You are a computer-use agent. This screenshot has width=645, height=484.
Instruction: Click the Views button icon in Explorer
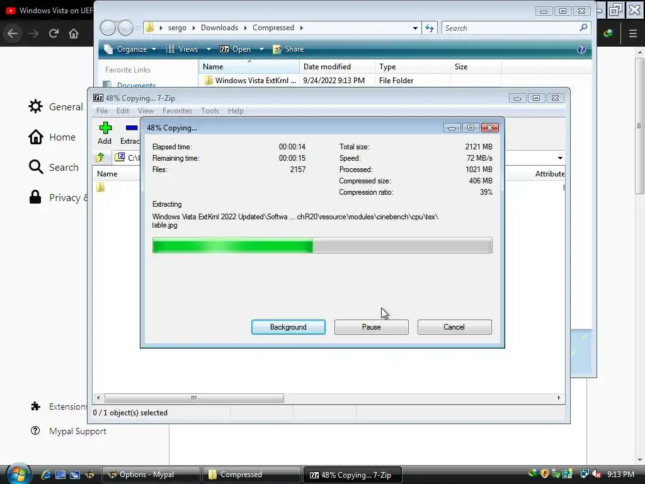pyautogui.click(x=170, y=49)
